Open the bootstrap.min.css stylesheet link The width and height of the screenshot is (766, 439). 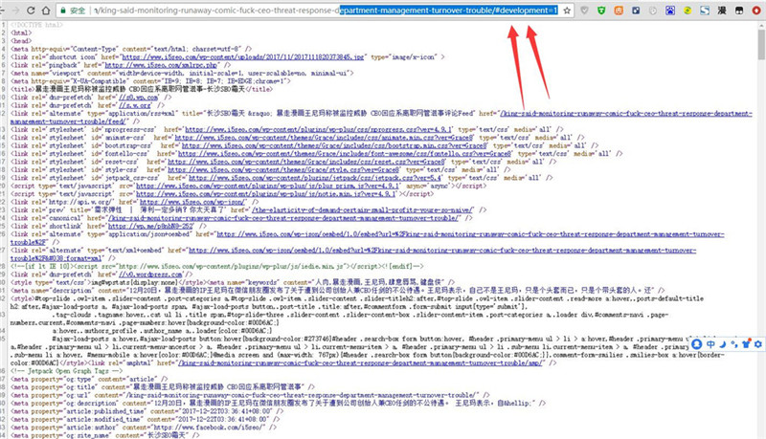pyautogui.click(x=334, y=145)
